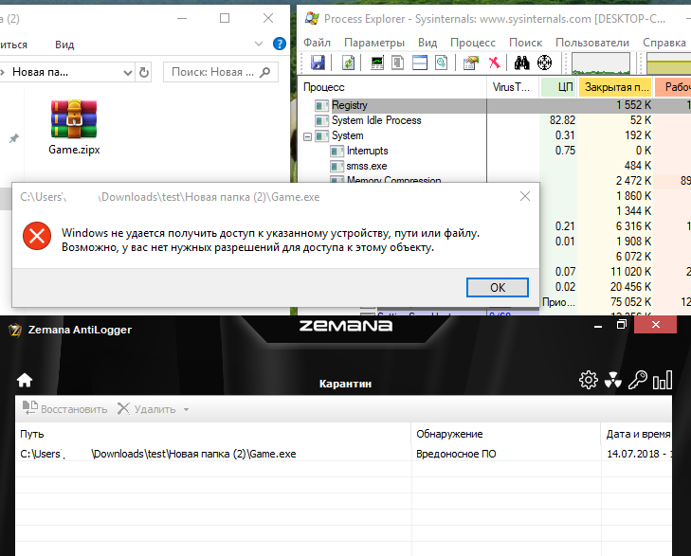
Task: Restore down the Zemana AntiLogger window
Action: 622,325
